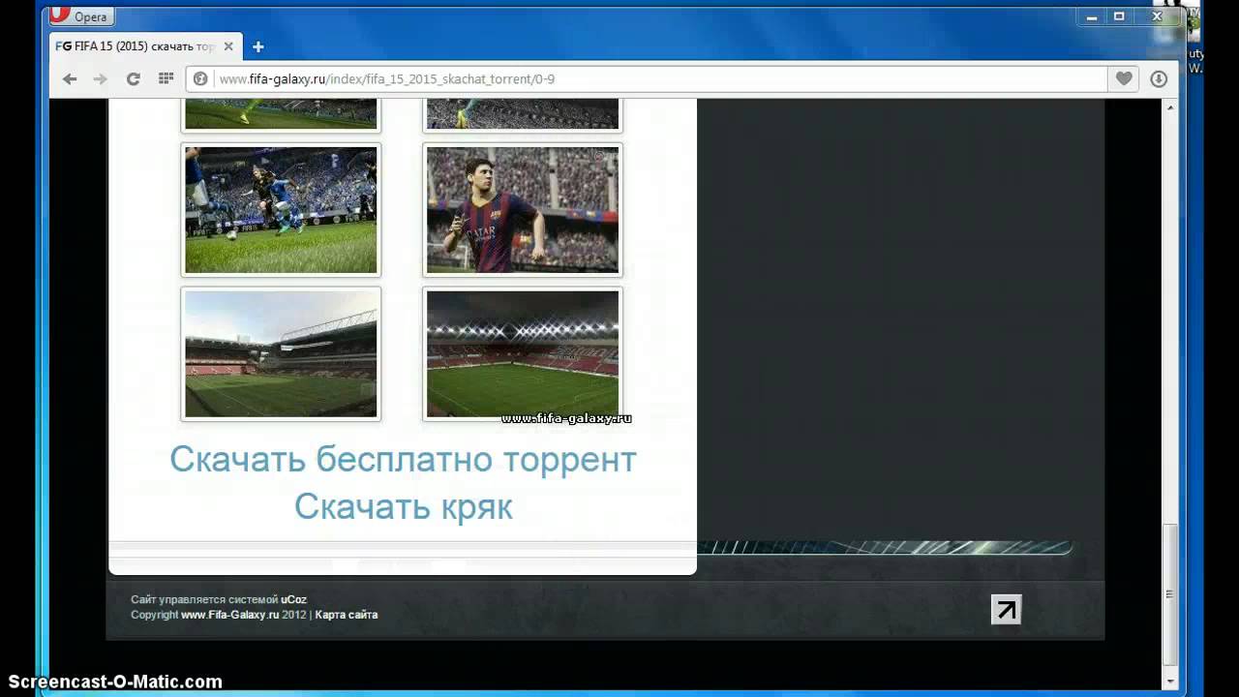Open the Opera menu button
Screen dimensions: 1239x697
pos(81,15)
